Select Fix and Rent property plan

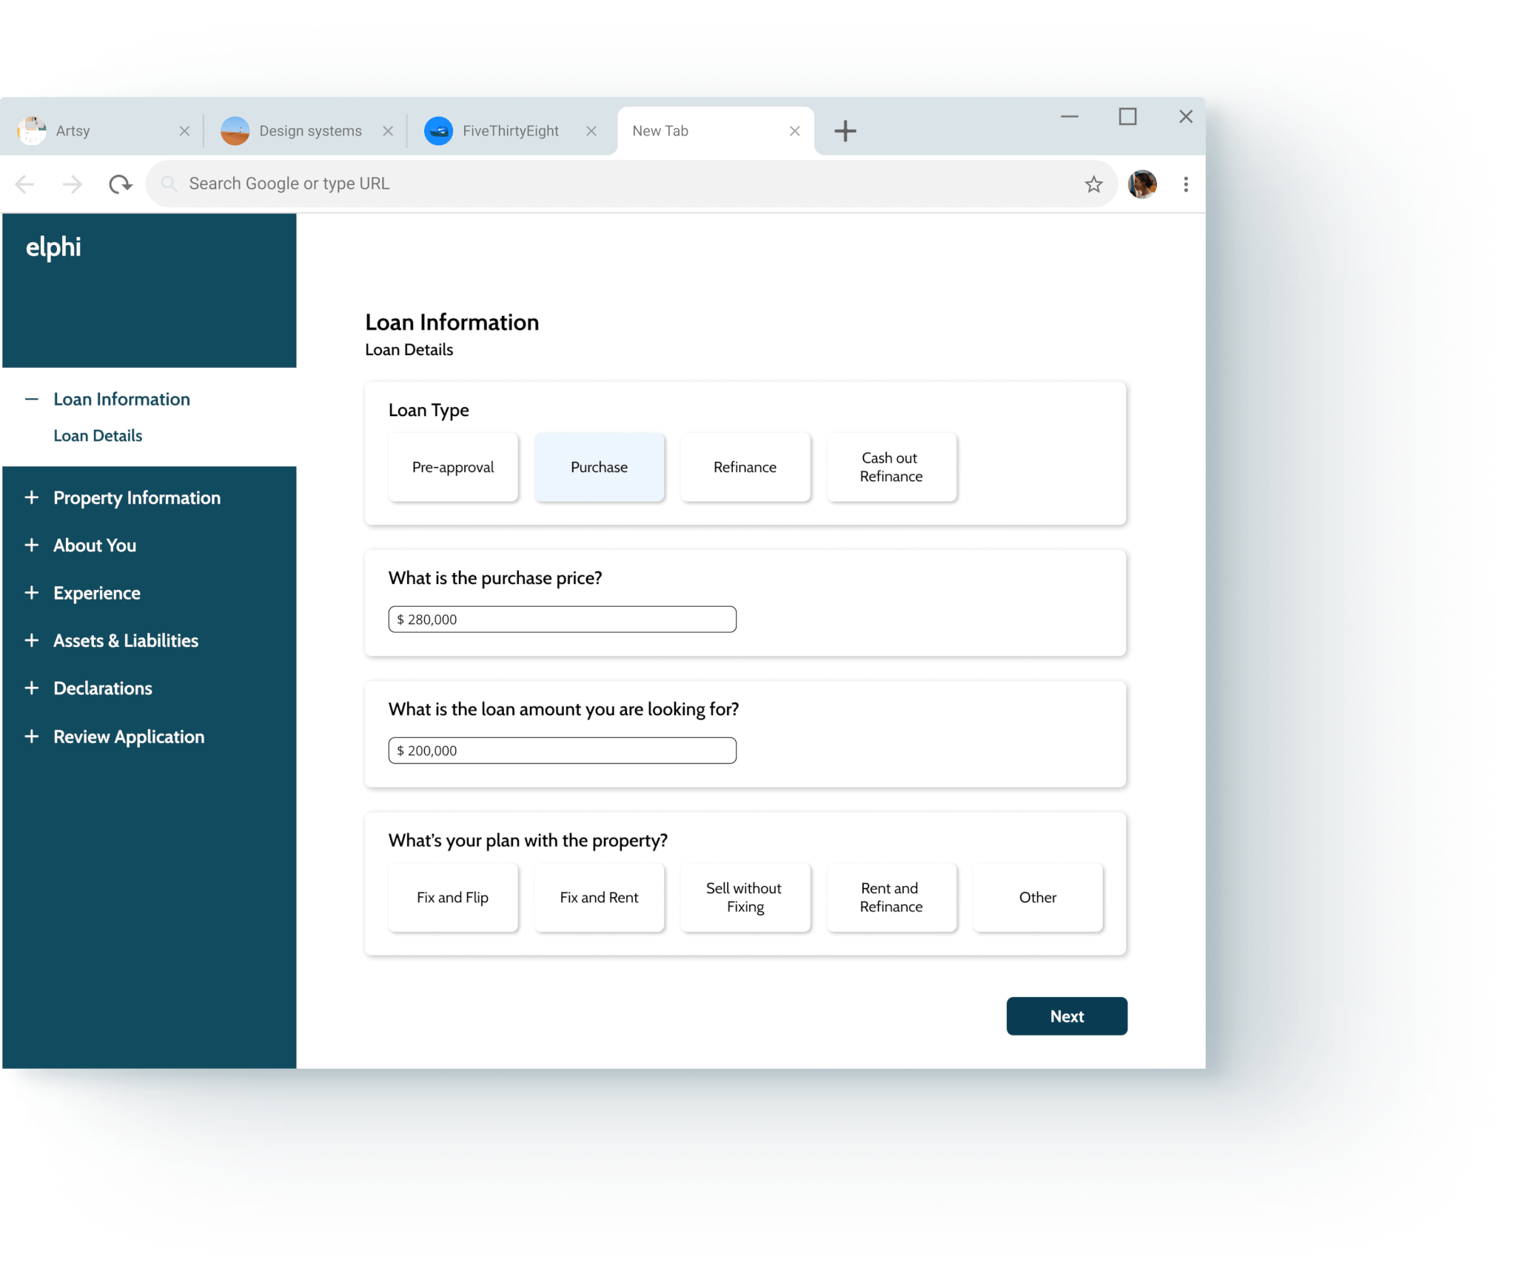pyautogui.click(x=599, y=896)
